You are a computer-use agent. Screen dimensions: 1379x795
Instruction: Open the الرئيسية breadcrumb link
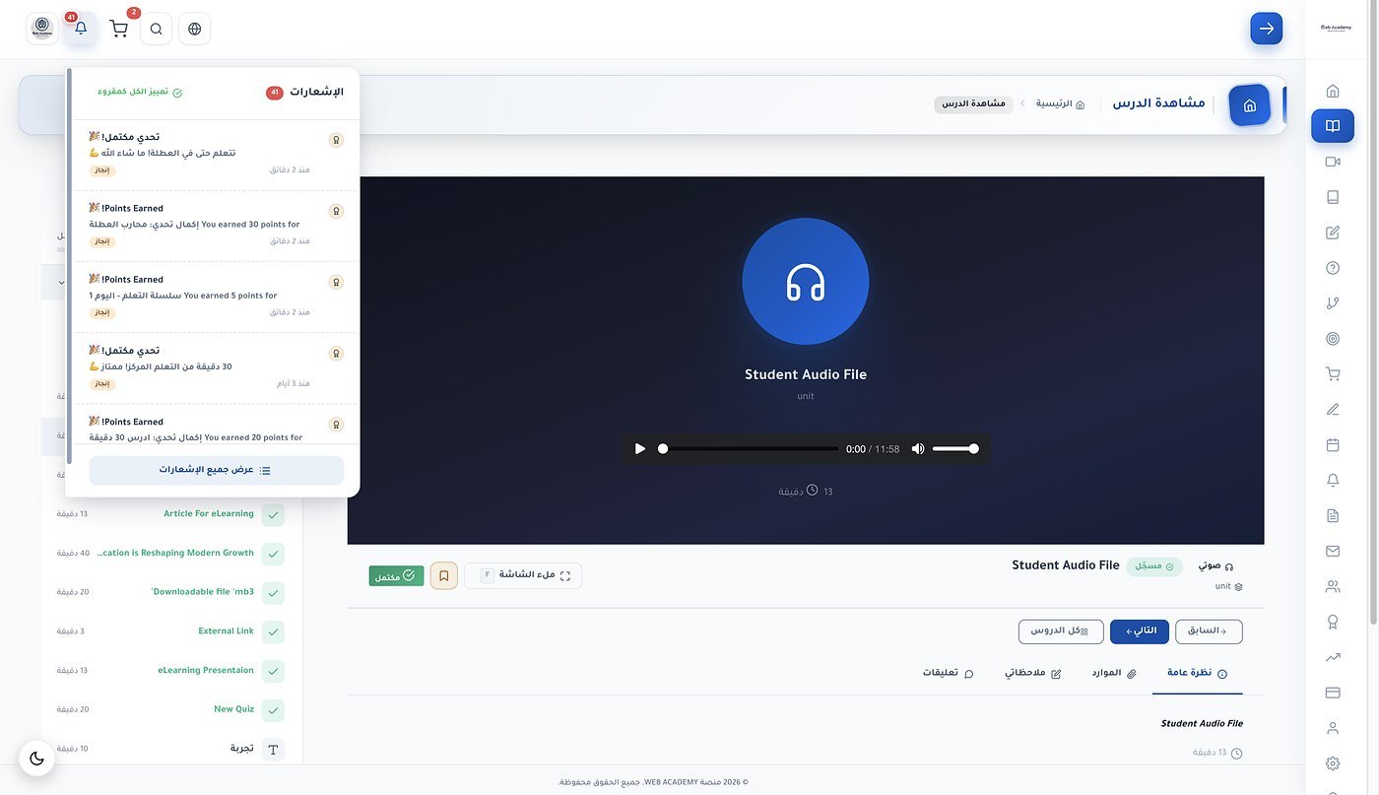1060,104
